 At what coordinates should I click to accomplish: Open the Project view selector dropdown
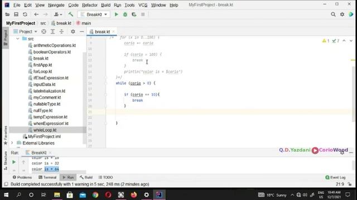[x=25, y=32]
